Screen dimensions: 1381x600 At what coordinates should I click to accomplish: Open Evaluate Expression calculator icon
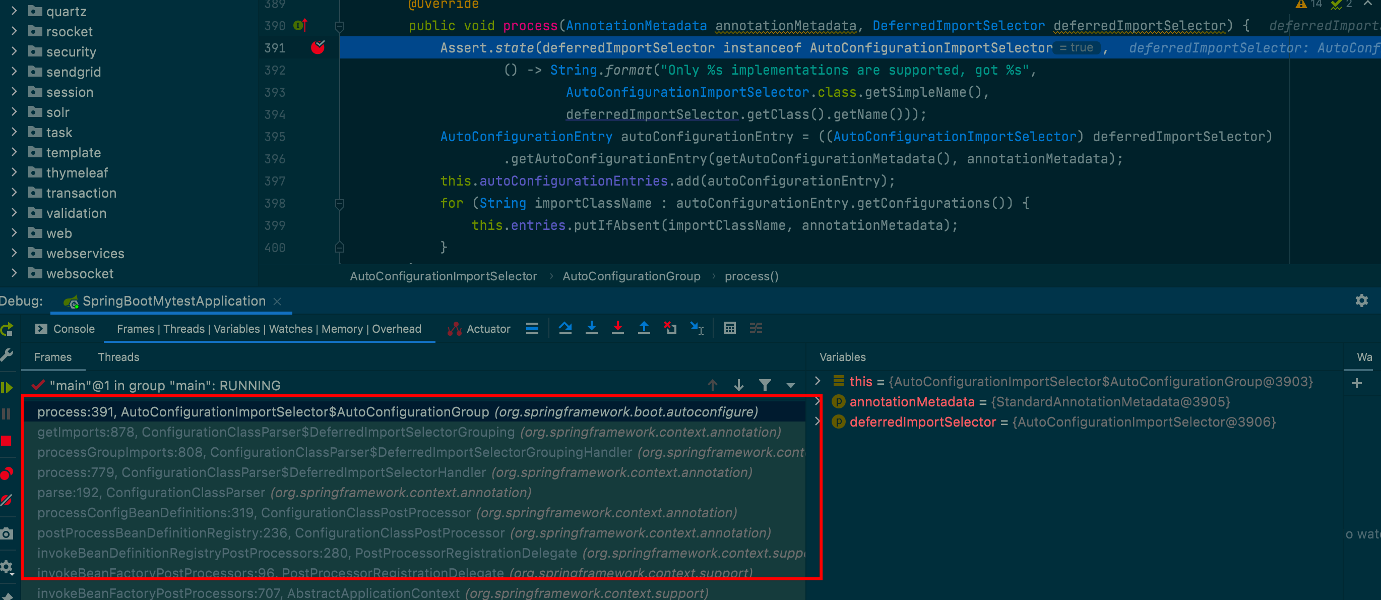(x=730, y=328)
